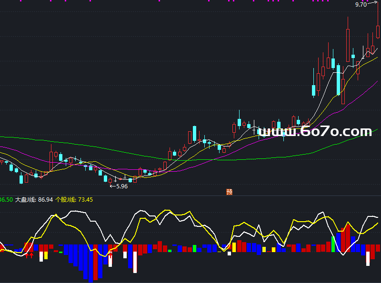381x283 pixels.
Task: Click the arrow pointing to the 9.70 high
Action: [373, 4]
